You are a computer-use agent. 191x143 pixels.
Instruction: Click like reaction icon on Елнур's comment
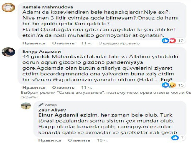tap(165, 85)
